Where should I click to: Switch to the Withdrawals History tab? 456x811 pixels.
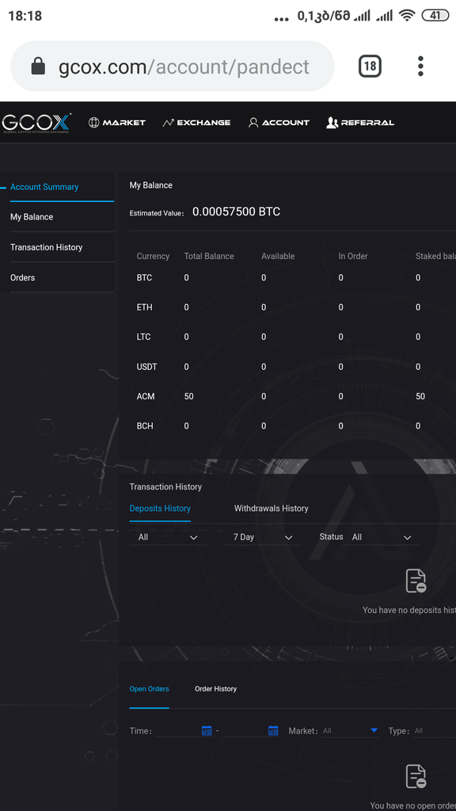pyautogui.click(x=271, y=508)
